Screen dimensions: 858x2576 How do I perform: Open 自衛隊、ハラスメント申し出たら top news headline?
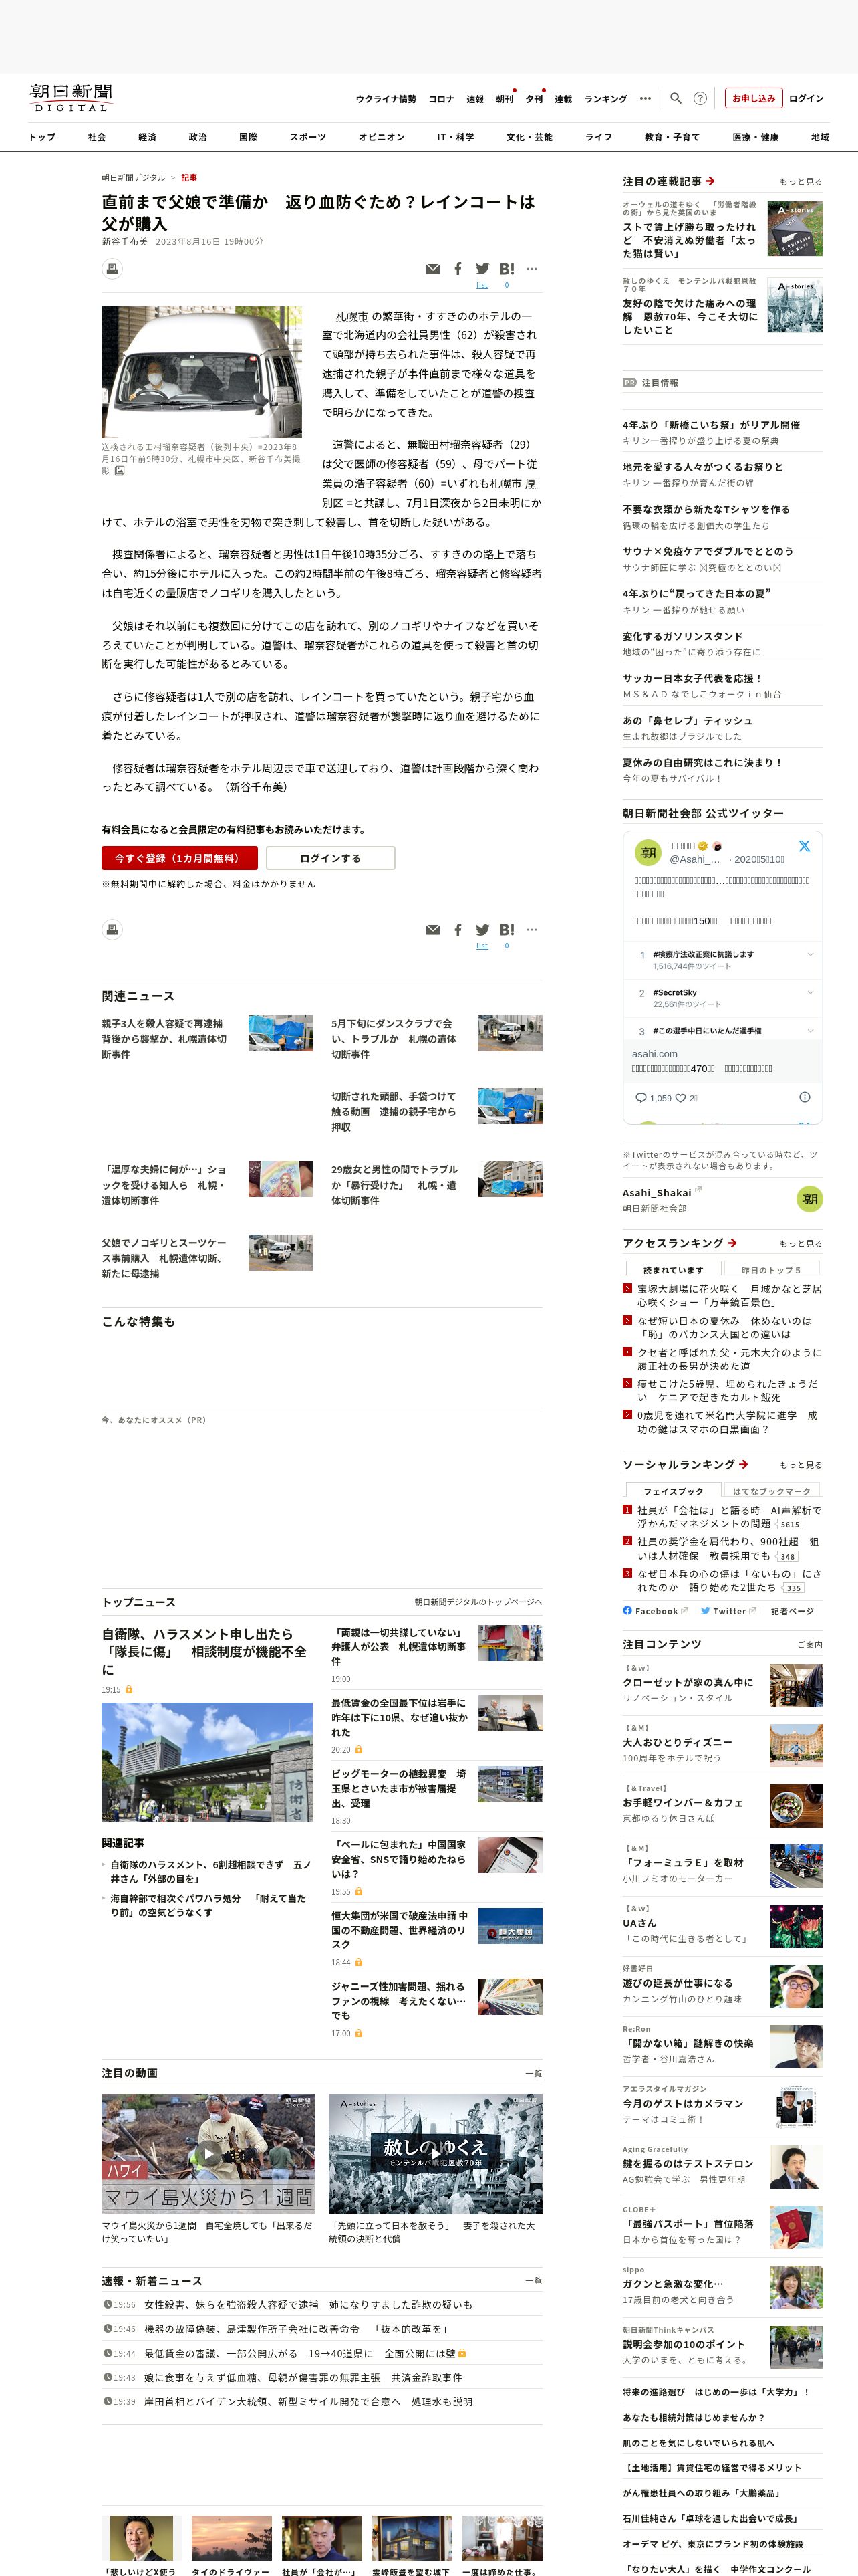[204, 1651]
